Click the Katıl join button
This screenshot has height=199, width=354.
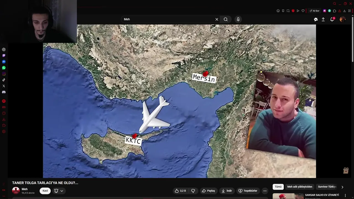coord(45,191)
